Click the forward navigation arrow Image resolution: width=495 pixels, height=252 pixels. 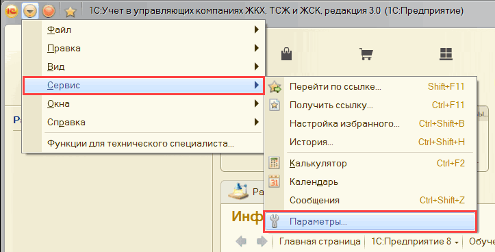(262, 242)
